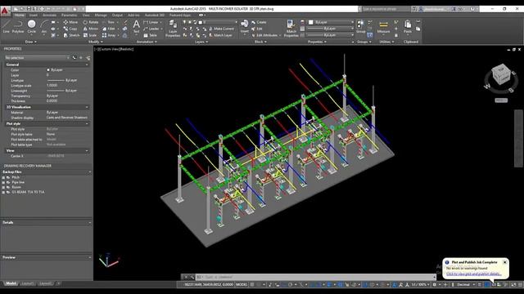Expand the ribbon Properties panel
The image size is (524, 294).
pyautogui.click(x=317, y=42)
